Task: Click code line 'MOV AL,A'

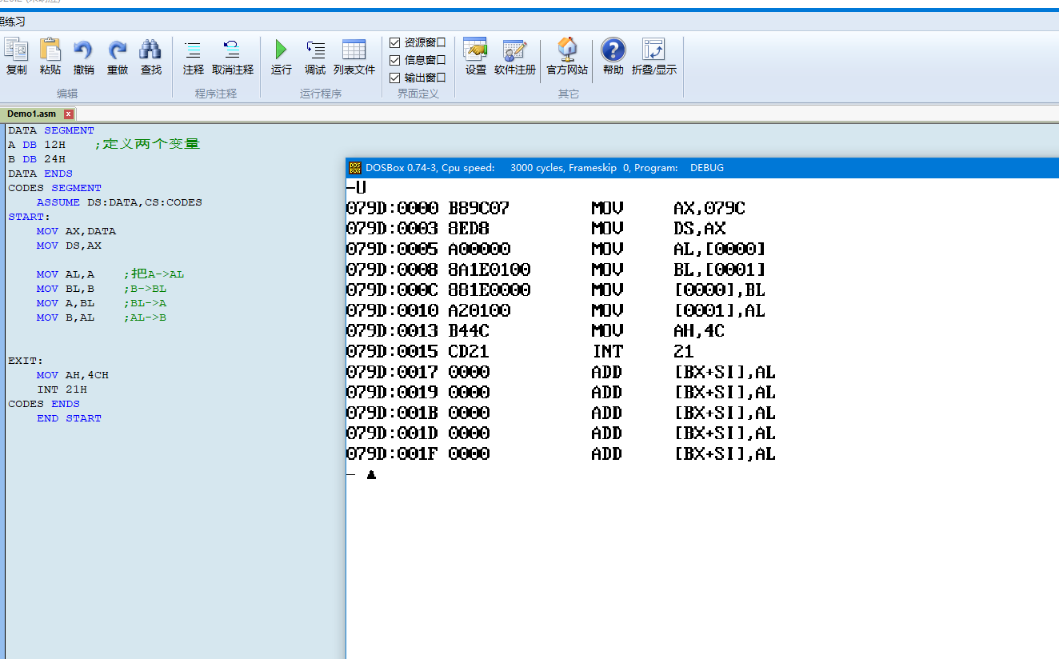Action: pyautogui.click(x=65, y=274)
